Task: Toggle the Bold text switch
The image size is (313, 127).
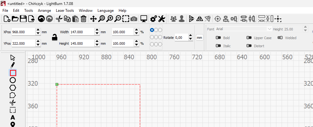Action: [218, 38]
